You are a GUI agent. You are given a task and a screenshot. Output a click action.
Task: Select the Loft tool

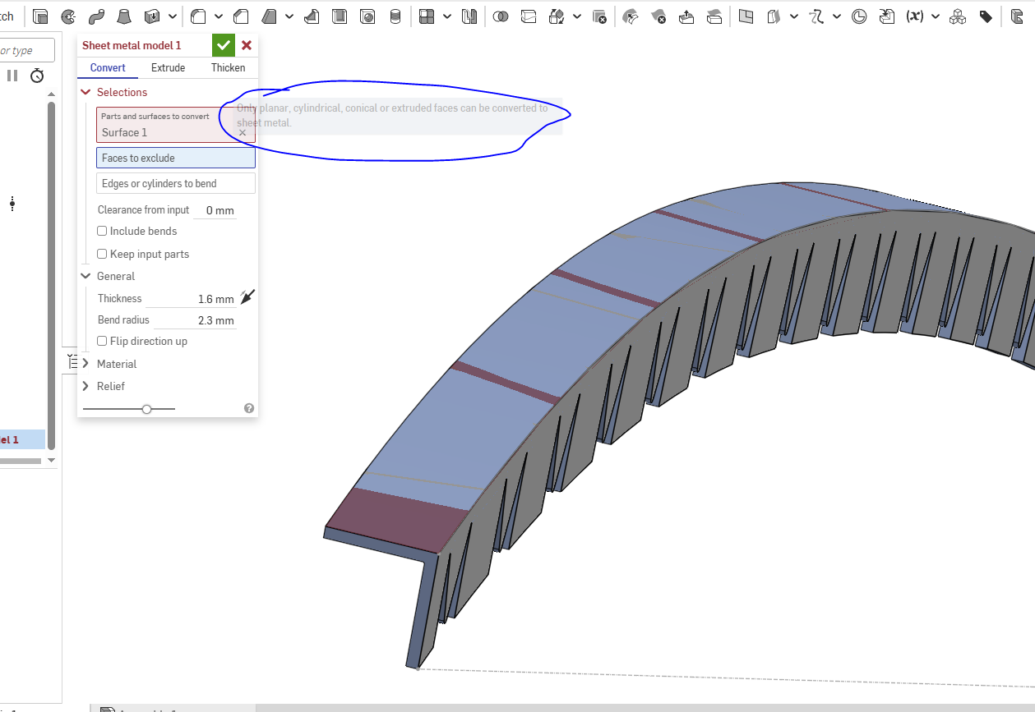123,16
